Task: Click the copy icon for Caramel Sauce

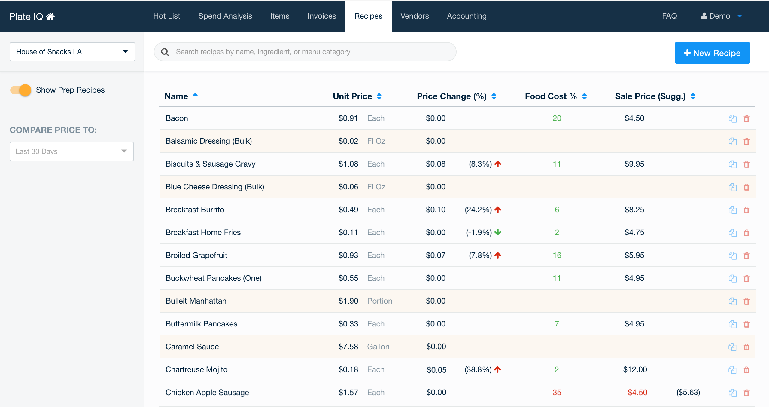Action: pyautogui.click(x=732, y=347)
